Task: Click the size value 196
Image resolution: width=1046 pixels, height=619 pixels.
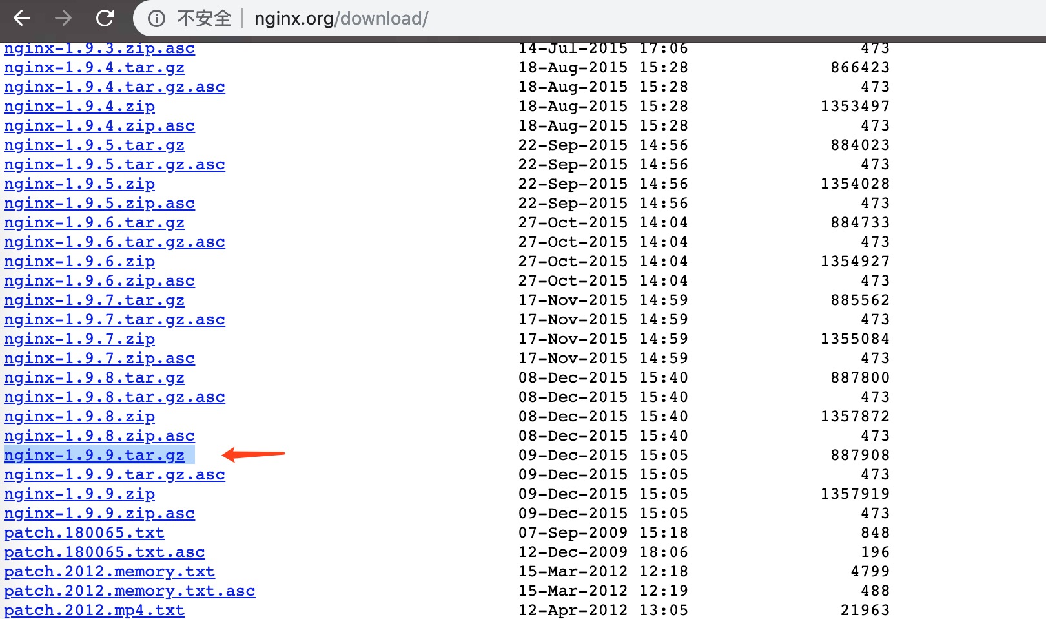Action: coord(876,552)
